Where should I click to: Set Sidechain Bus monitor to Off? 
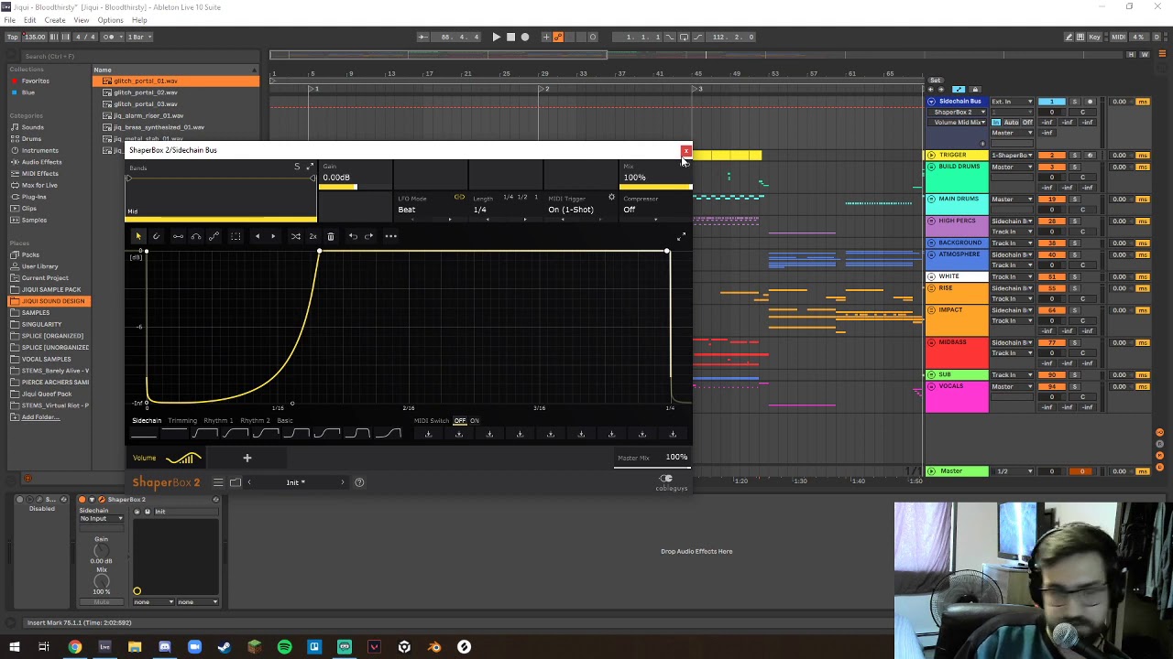(1027, 122)
